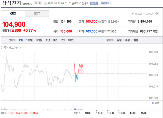163x118 pixels.
Task: Click the 실시간 real-time badge
Action: [94, 4]
